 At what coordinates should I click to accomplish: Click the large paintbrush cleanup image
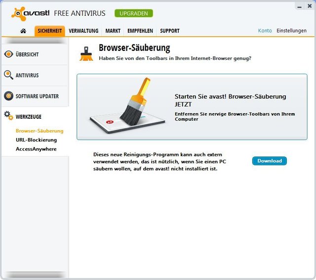pyautogui.click(x=127, y=105)
